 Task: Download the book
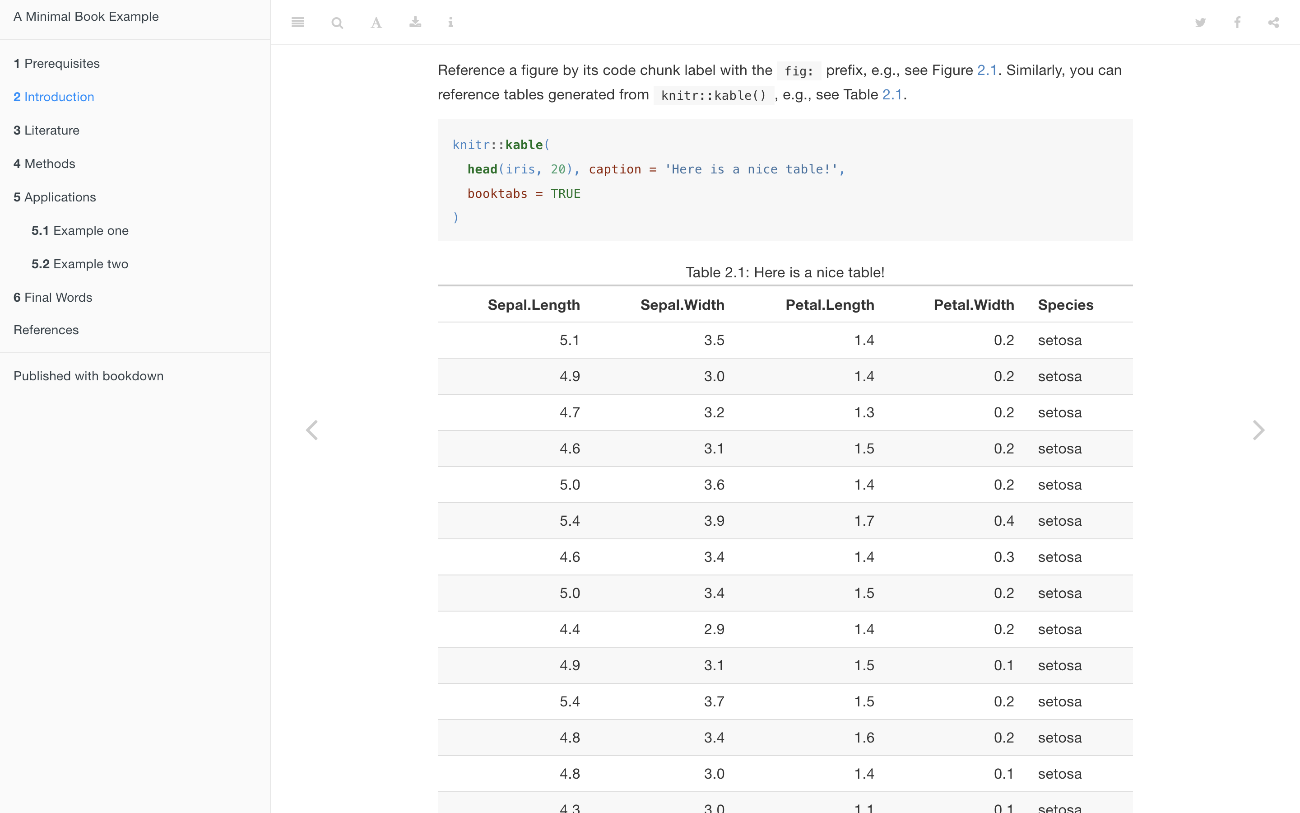[x=414, y=22]
